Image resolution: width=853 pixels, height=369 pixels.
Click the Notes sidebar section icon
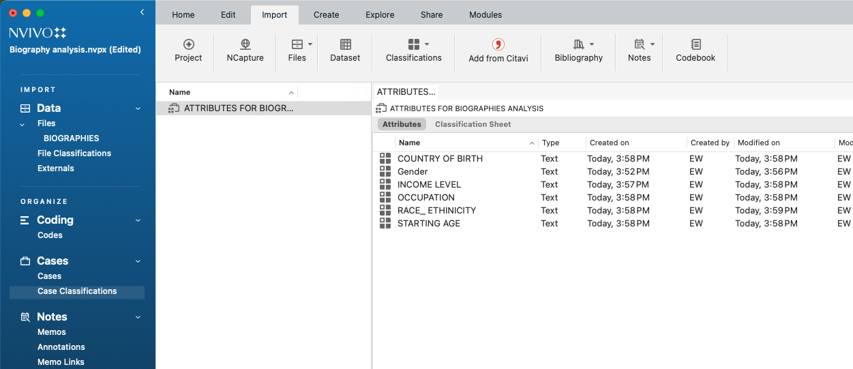tap(25, 317)
